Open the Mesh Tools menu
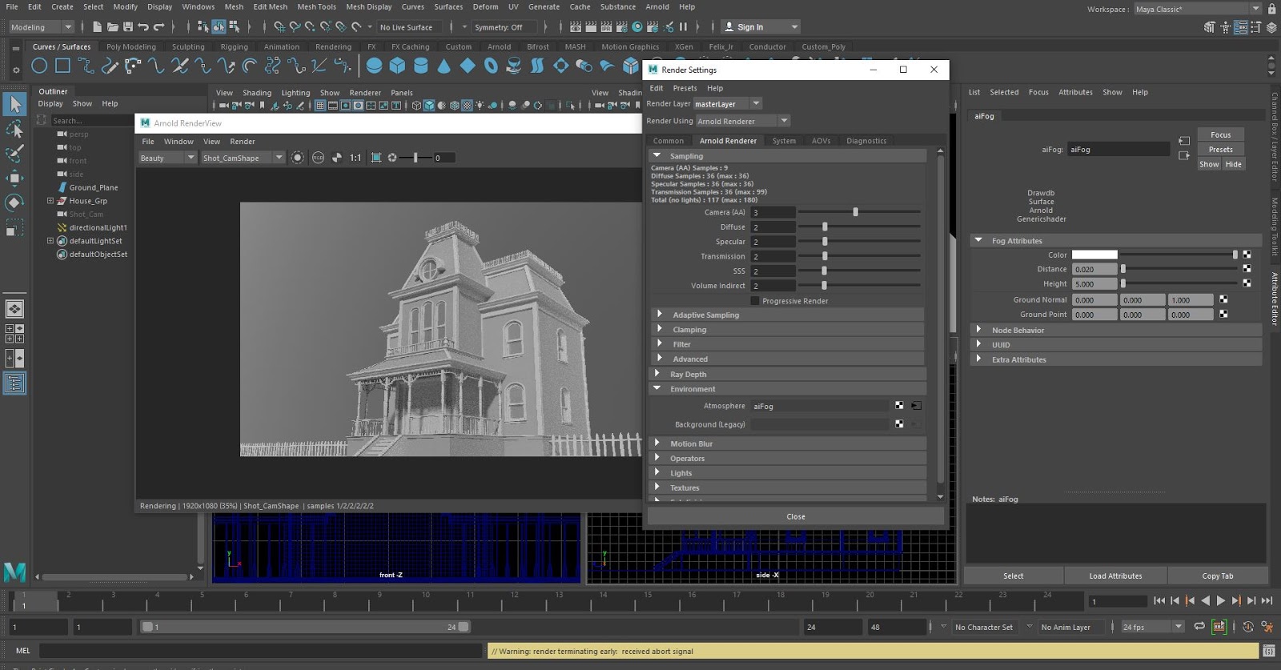The image size is (1281, 670). 317,6
